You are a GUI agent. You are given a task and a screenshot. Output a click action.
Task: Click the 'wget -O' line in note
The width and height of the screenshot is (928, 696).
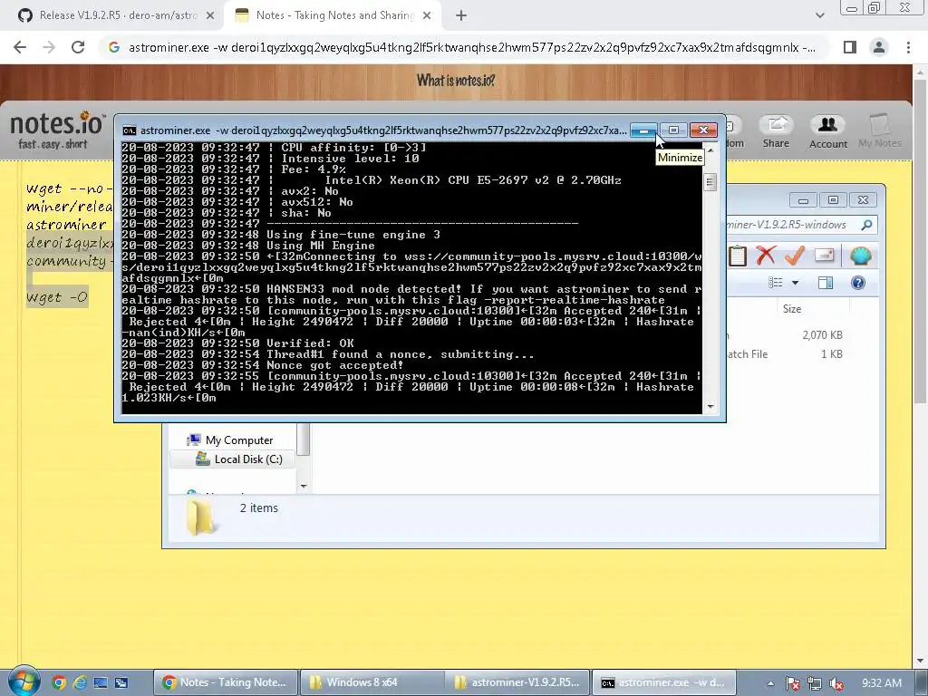click(57, 297)
